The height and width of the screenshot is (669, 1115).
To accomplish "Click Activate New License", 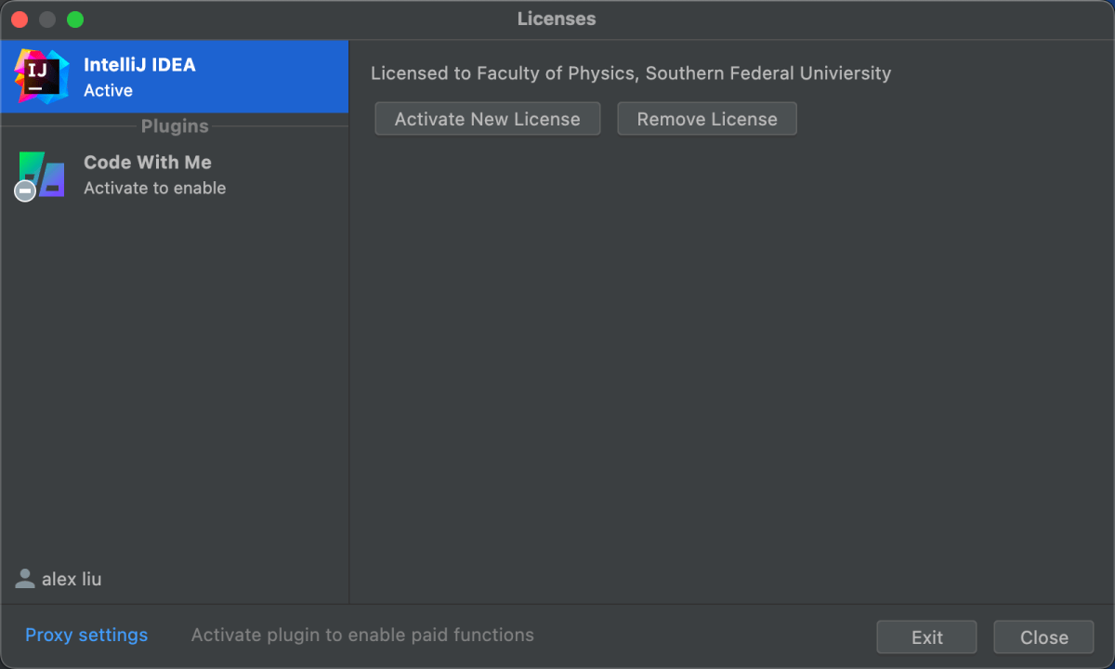I will point(487,118).
